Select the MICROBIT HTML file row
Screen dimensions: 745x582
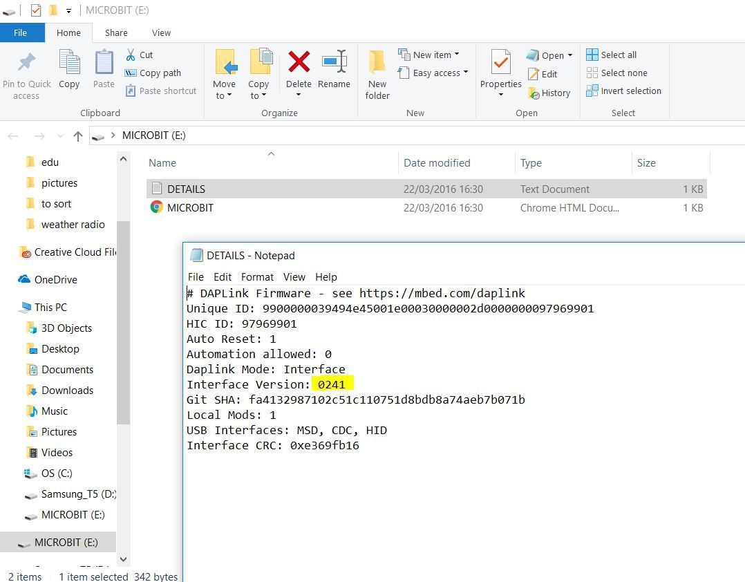point(426,207)
